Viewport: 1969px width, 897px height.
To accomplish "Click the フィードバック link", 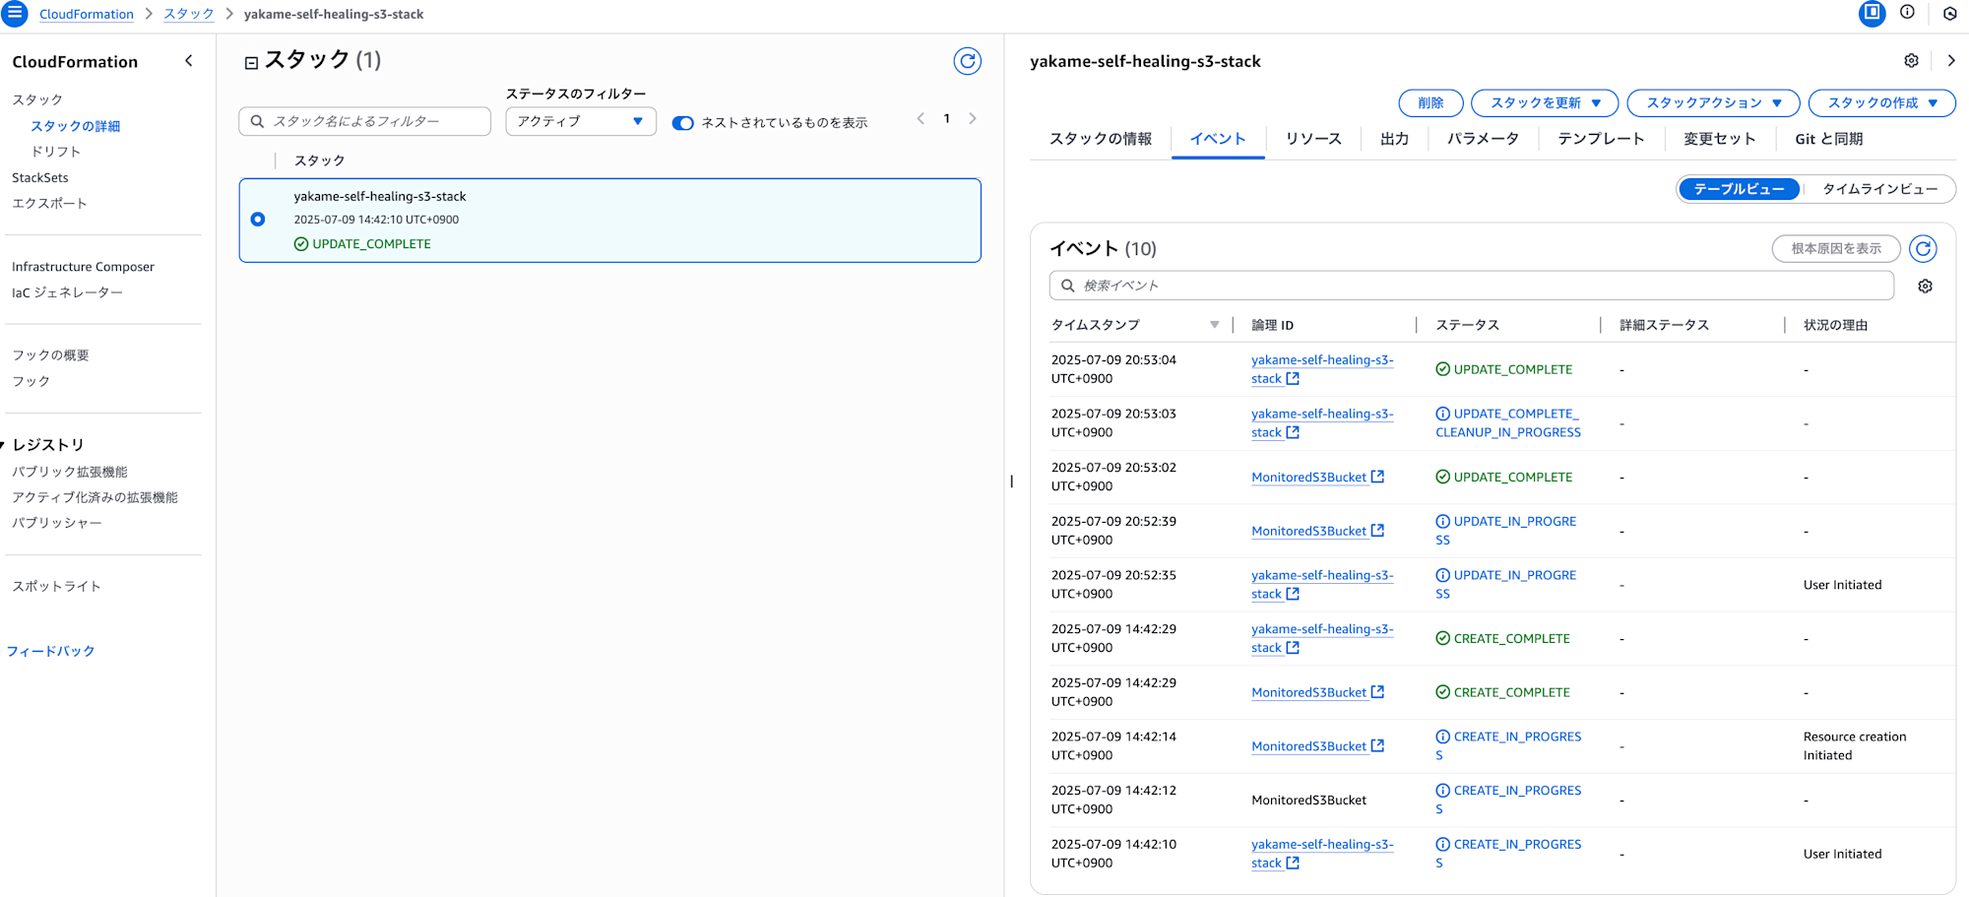I will point(50,651).
